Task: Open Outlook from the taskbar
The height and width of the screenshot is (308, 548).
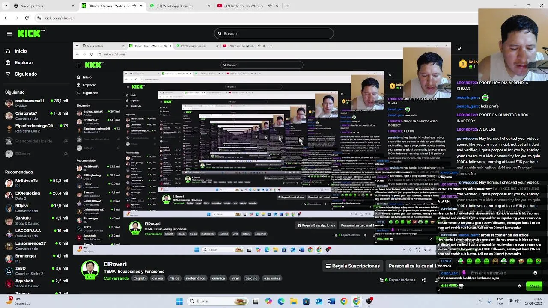Action: point(319,301)
